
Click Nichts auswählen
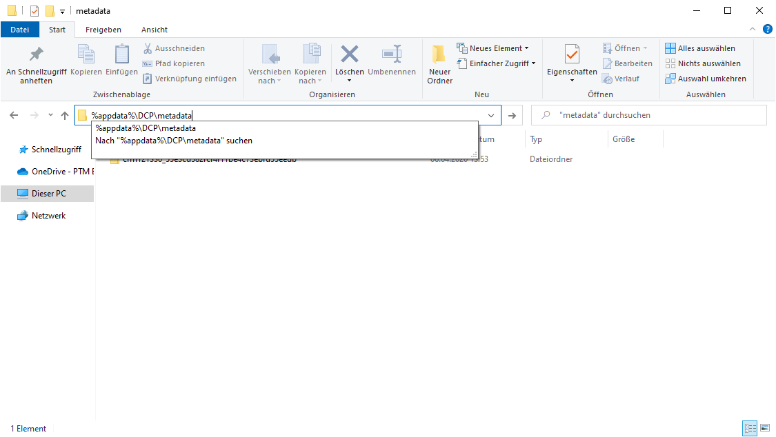click(703, 63)
